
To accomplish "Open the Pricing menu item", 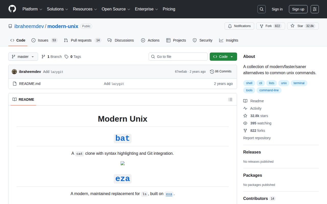I will [169, 9].
